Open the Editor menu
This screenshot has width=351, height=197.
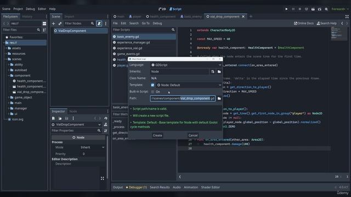[x=42, y=9]
